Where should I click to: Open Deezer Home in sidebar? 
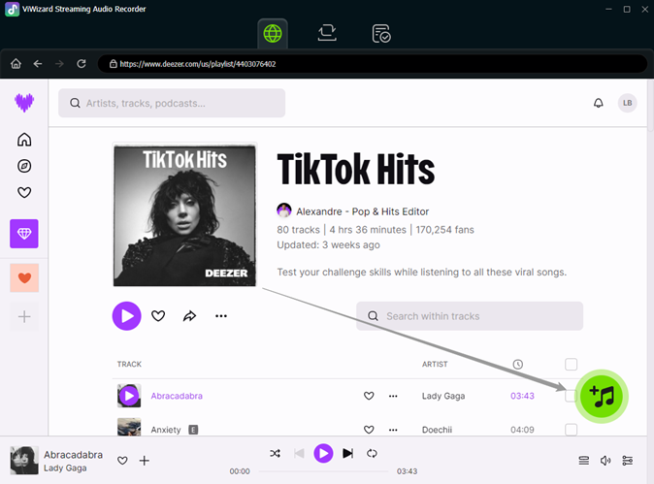[24, 140]
